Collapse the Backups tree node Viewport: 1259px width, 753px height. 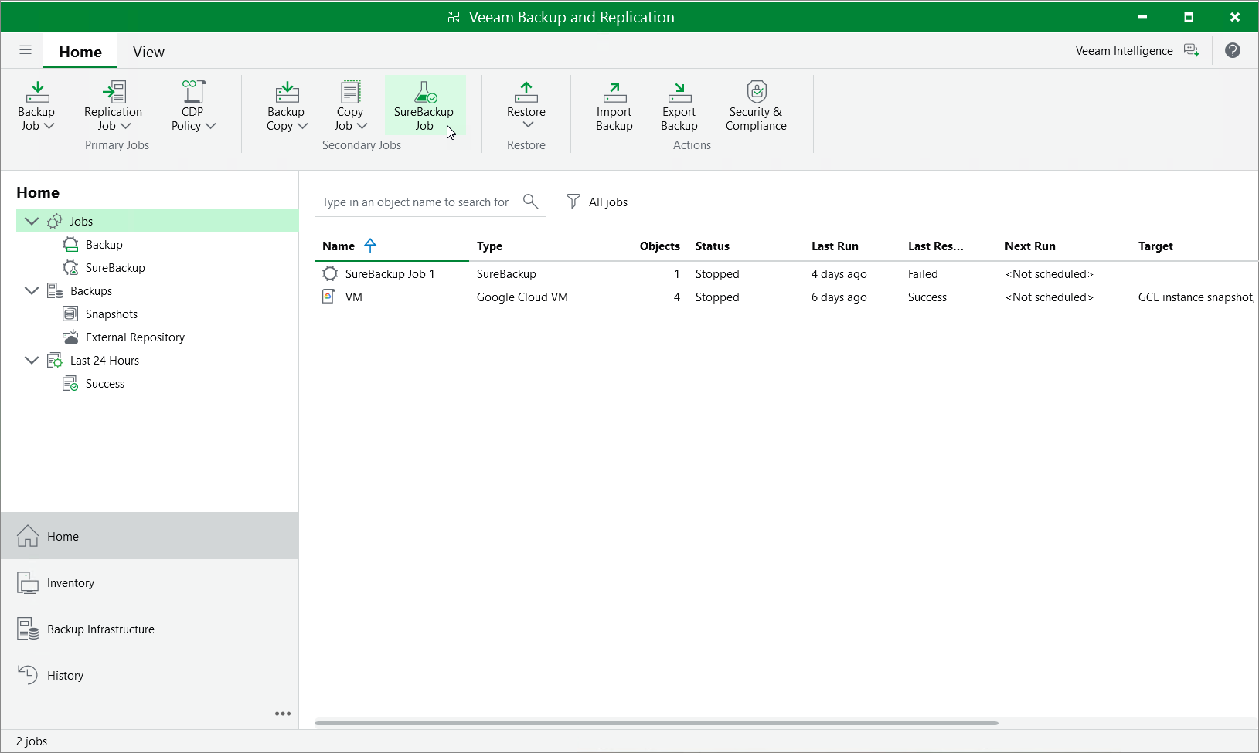(31, 290)
